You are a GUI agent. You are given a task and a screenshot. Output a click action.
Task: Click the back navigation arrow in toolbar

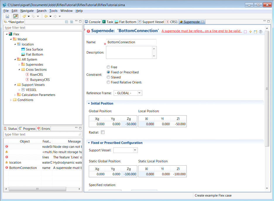pyautogui.click(x=46, y=16)
